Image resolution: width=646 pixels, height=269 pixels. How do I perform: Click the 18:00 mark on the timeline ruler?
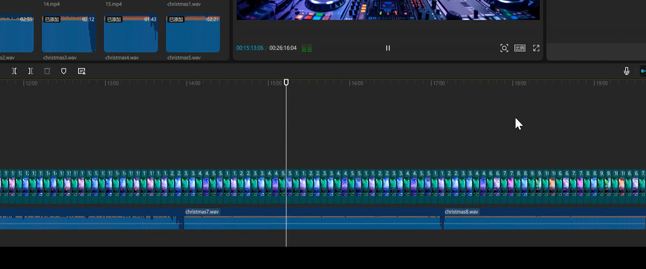click(520, 83)
